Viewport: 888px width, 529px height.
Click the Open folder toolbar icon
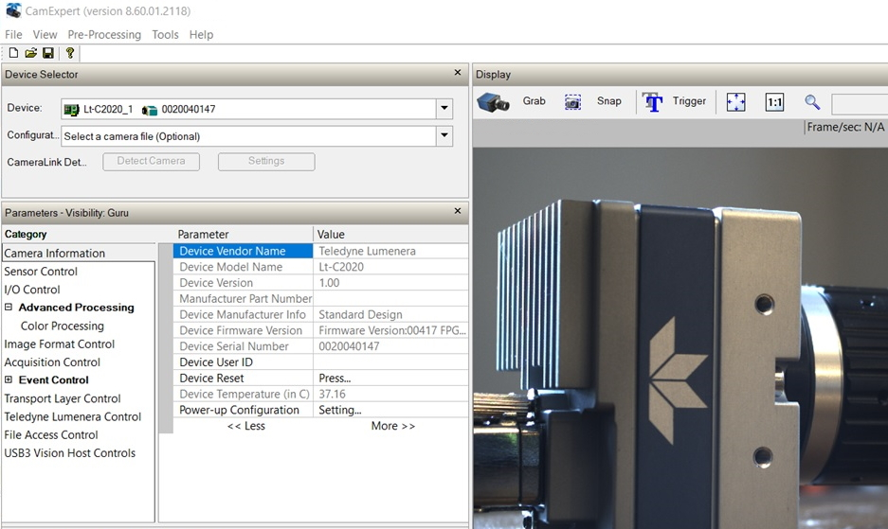[30, 54]
